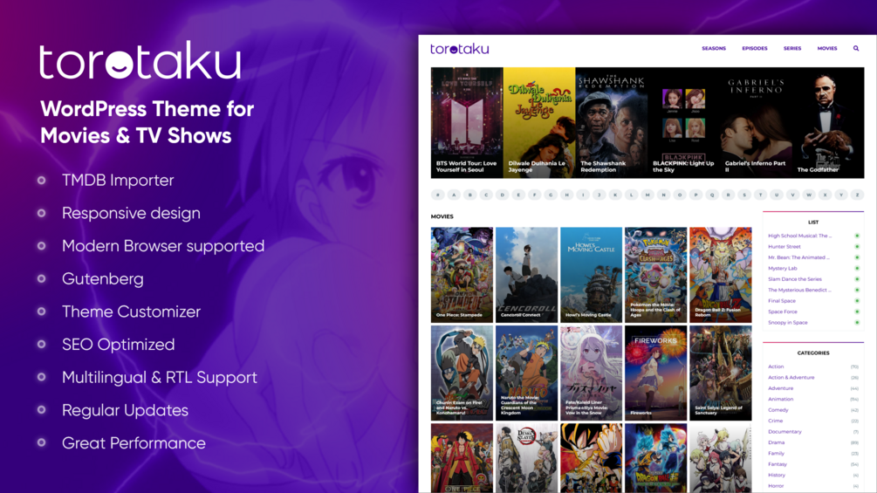Open the Seasons menu item
877x493 pixels.
click(x=714, y=49)
